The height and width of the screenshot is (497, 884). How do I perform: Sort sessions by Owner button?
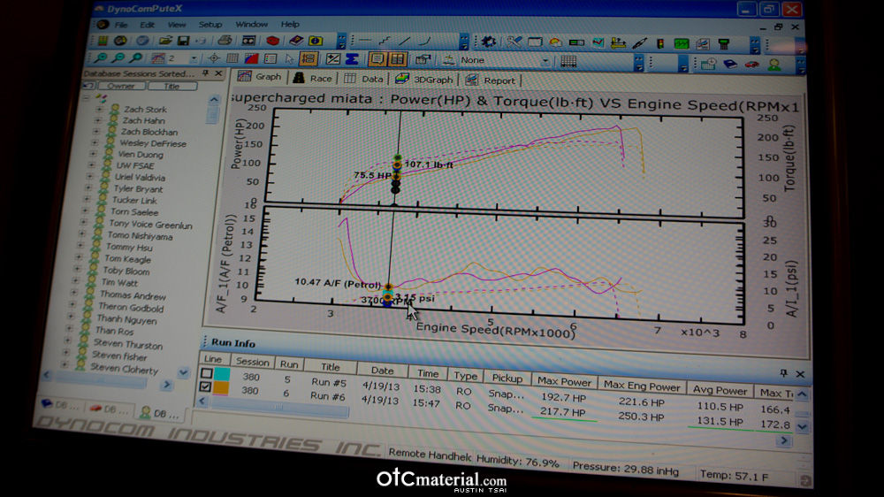coord(121,86)
